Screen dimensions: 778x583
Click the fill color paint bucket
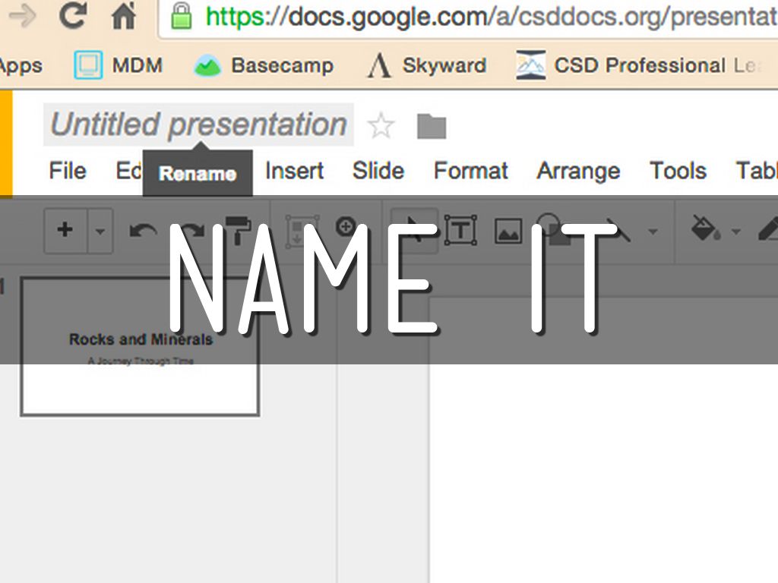pos(705,228)
